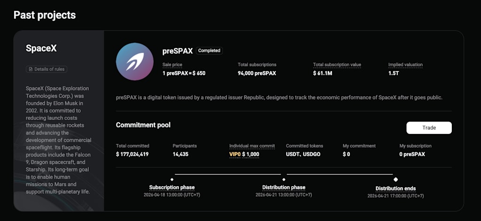The image size is (481, 221).
Task: Click the Commitment pool heading
Action: pyautogui.click(x=143, y=125)
